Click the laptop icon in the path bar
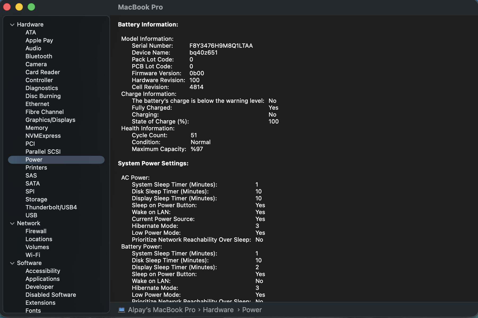The image size is (478, 318). point(122,310)
